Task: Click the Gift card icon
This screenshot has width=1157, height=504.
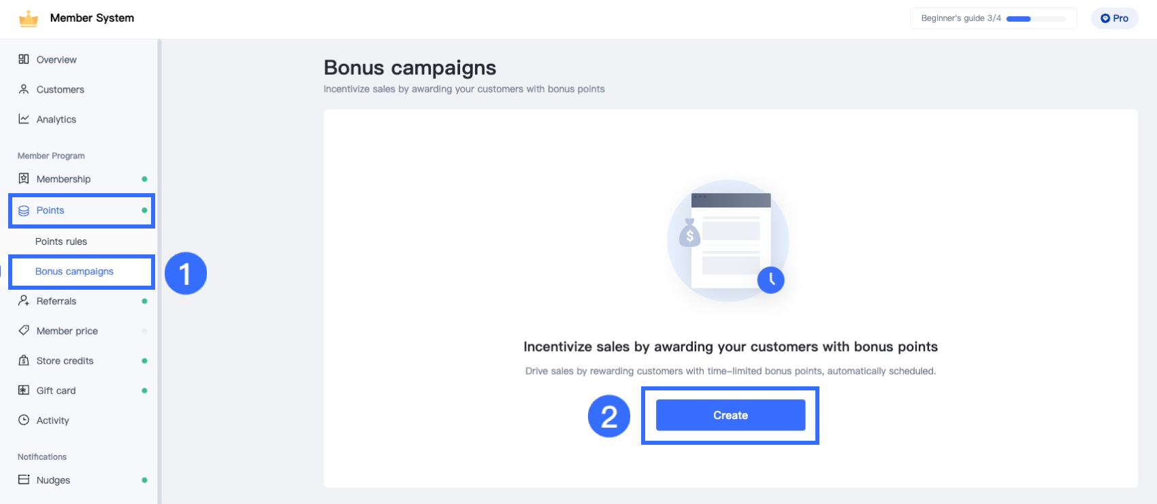Action: (x=24, y=390)
